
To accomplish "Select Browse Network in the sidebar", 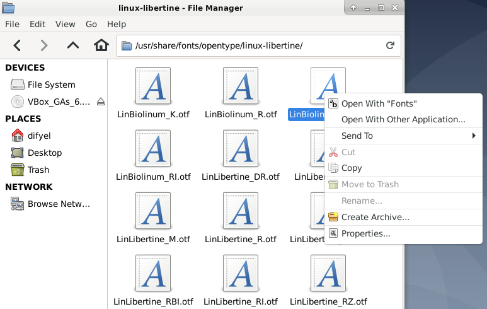I will [50, 204].
